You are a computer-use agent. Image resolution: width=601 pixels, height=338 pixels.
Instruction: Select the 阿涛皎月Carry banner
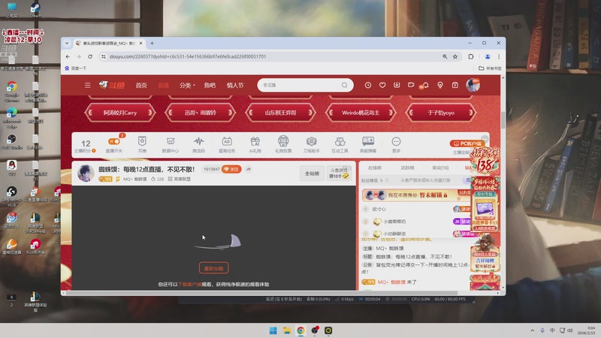coord(120,113)
